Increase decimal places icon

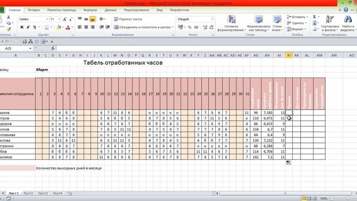tap(205, 27)
